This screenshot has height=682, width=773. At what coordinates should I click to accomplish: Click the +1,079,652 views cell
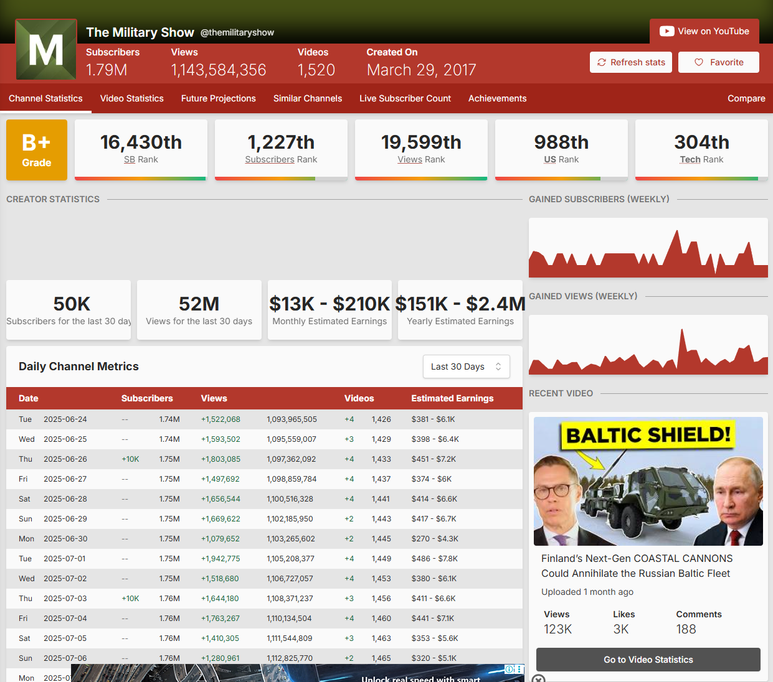(221, 539)
